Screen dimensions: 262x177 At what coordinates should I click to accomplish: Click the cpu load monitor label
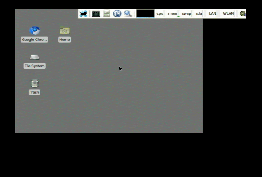160,13
